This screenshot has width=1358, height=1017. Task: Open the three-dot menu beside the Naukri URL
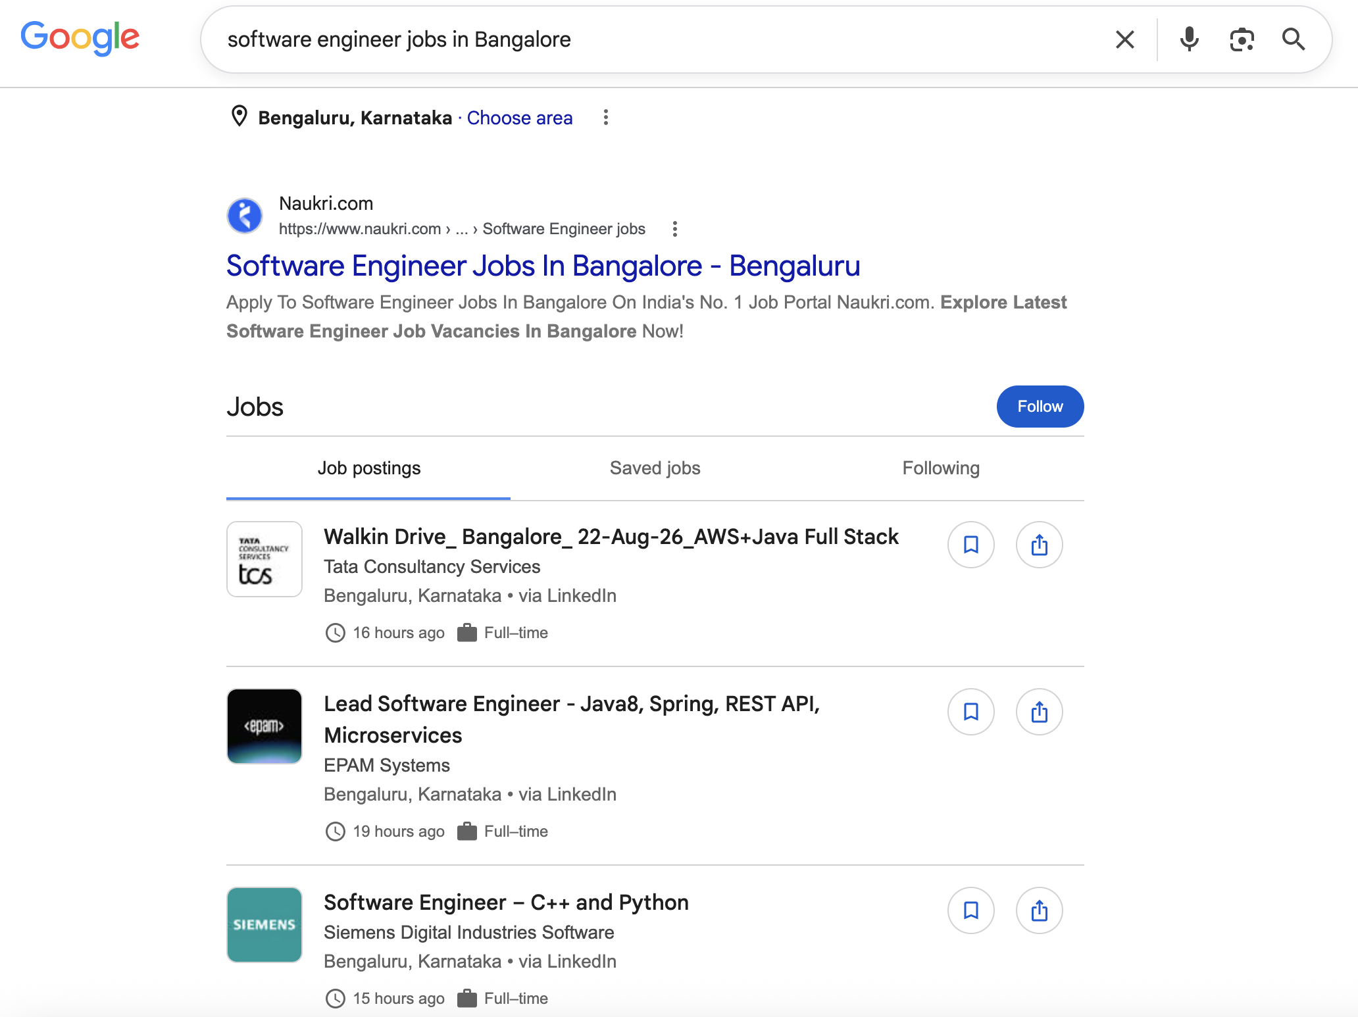674,229
